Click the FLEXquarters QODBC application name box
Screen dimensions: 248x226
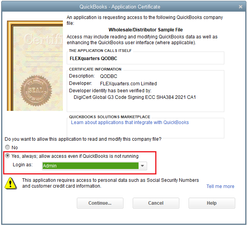[x=146, y=59]
